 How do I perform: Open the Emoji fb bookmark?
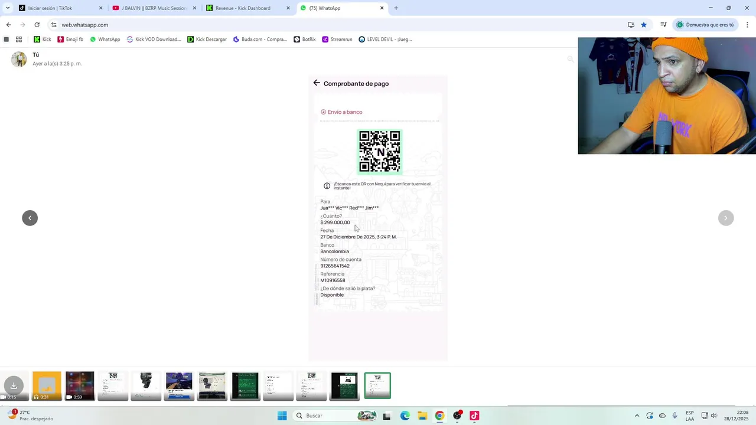click(x=70, y=40)
